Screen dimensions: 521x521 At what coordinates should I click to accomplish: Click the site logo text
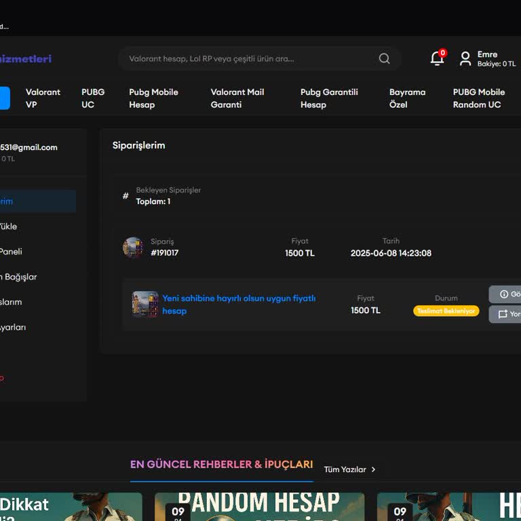(26, 59)
